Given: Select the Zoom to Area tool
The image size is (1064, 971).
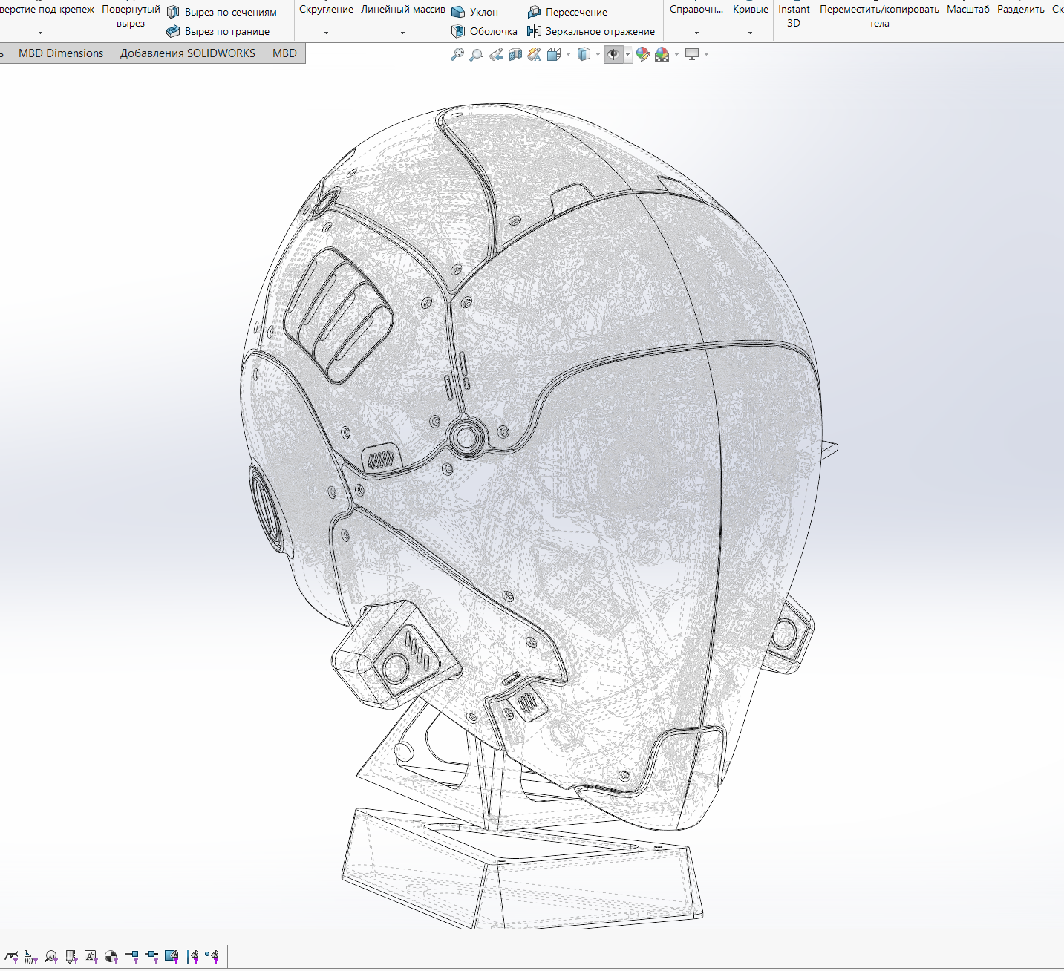Looking at the screenshot, I should pos(477,54).
